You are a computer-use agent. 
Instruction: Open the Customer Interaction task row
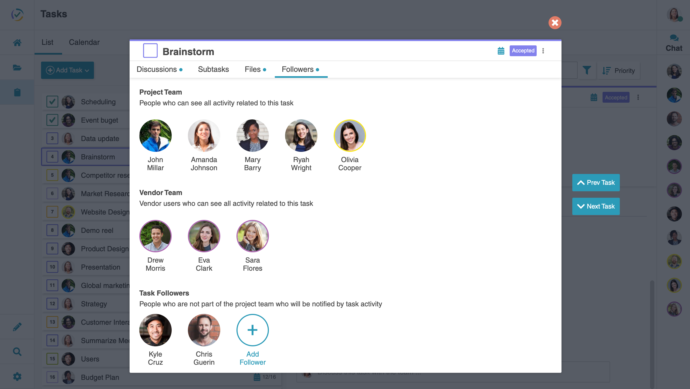[x=86, y=322]
